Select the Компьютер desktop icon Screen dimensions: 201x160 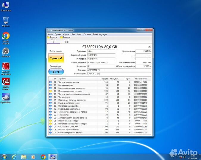point(6,5)
